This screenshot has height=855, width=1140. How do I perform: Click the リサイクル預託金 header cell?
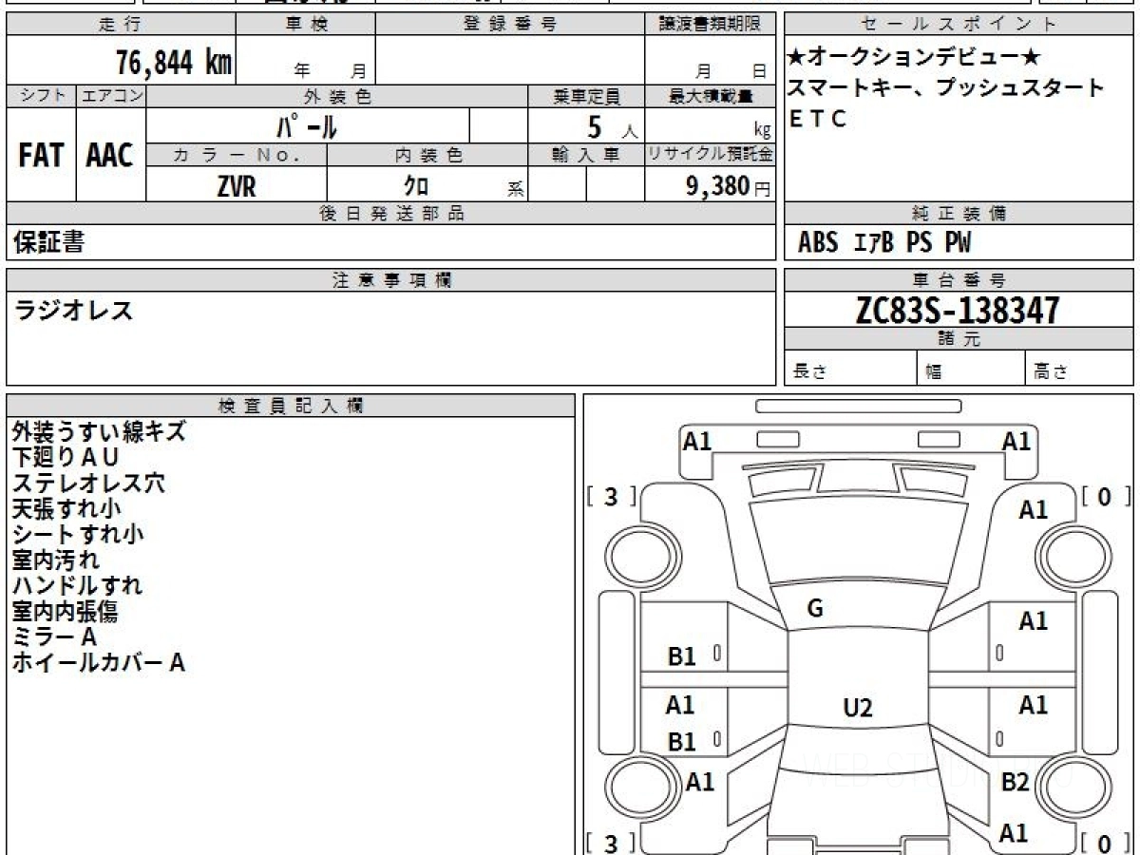[710, 155]
